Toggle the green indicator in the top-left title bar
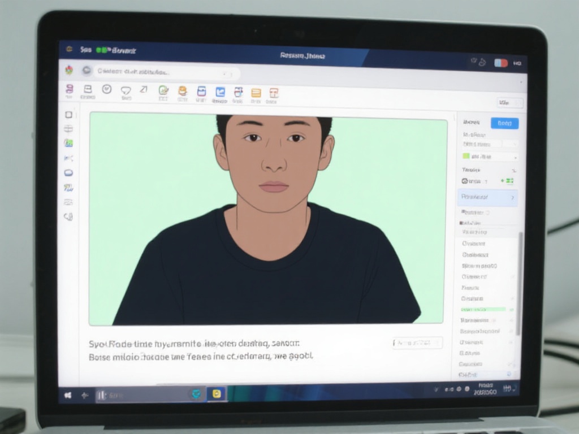 click(x=103, y=50)
